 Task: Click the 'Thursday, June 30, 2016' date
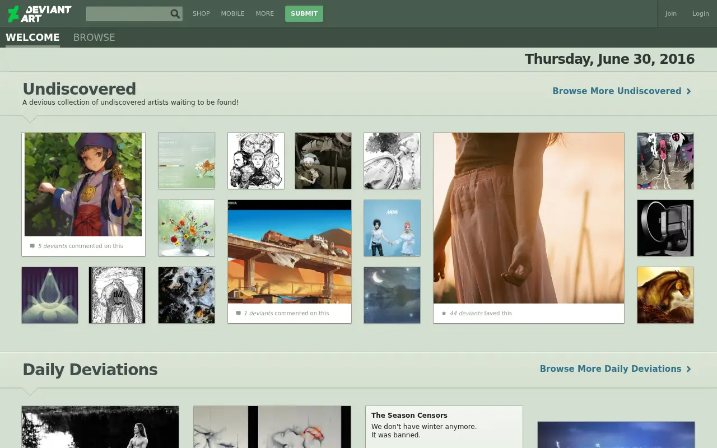tap(609, 59)
